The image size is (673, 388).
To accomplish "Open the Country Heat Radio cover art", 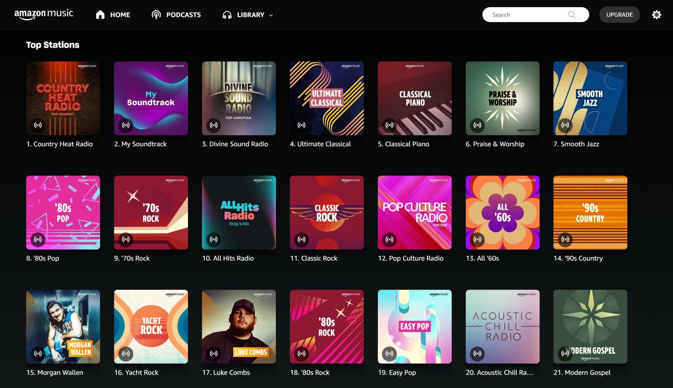I will pyautogui.click(x=63, y=98).
